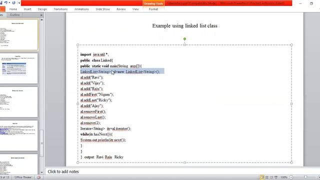Click the 'Office Theme' status bar label
320x180 pixels.
pyautogui.click(x=23, y=177)
